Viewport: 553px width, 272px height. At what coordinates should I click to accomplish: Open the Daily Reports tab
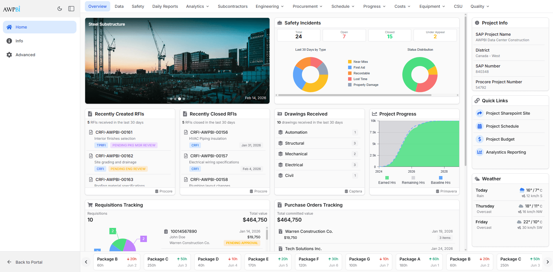(165, 6)
